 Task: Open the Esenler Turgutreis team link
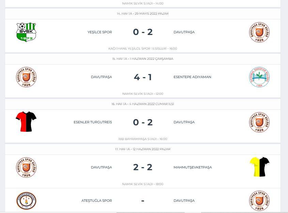pos(93,122)
